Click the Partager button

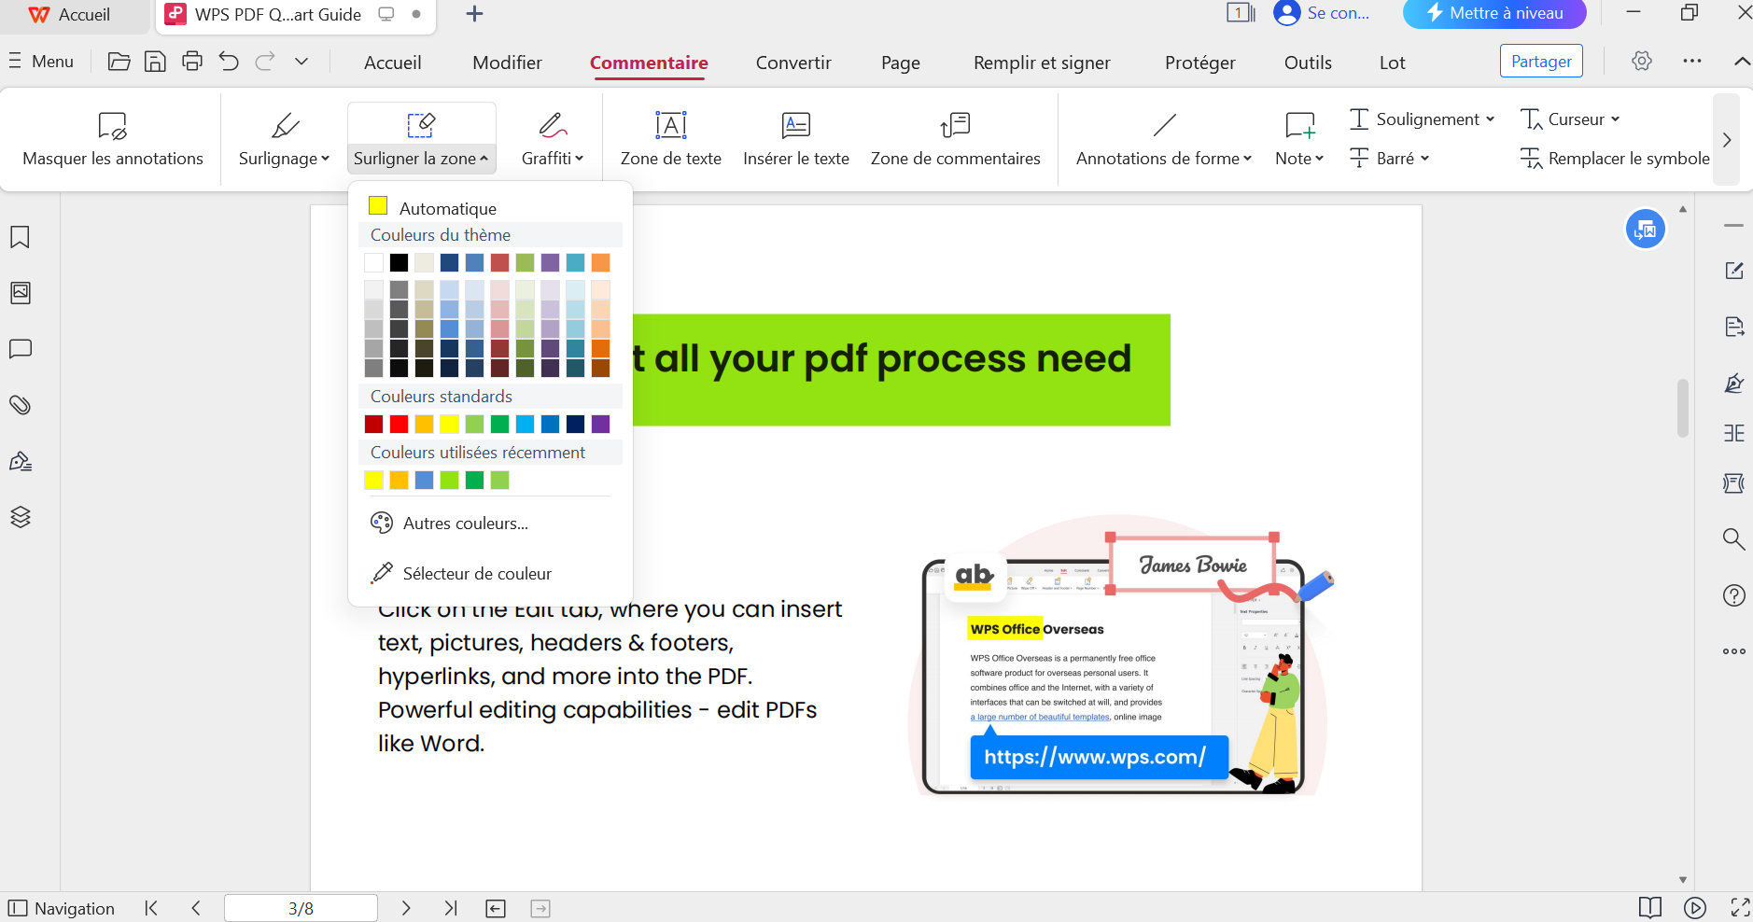tap(1540, 62)
